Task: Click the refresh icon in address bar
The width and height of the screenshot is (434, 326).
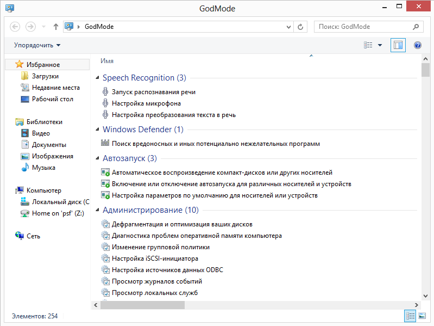Action: [301, 26]
